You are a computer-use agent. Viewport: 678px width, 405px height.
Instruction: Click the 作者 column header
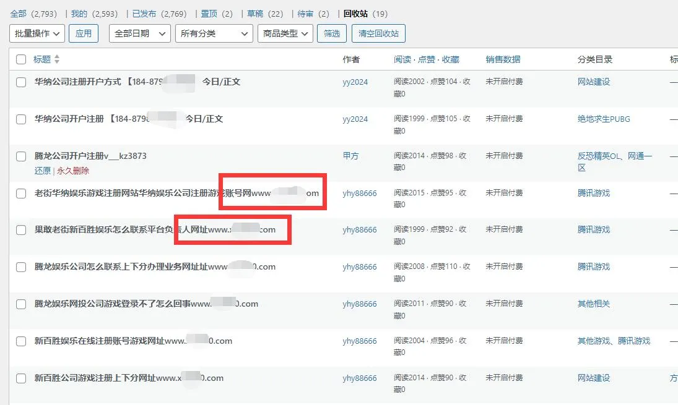351,59
